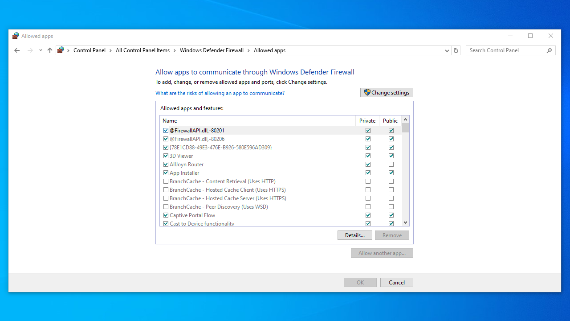Click the Back navigation arrow
Screen dimensions: 570x321
pos(17,50)
